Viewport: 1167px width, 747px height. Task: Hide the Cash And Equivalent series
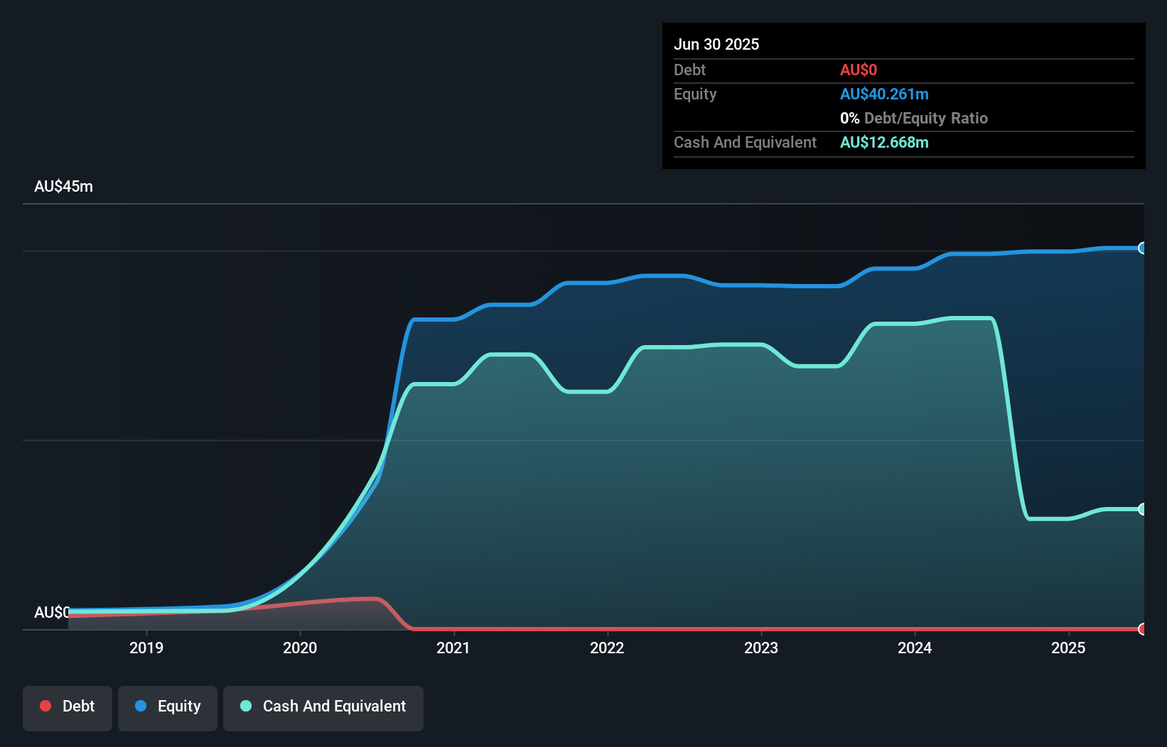pos(323,707)
